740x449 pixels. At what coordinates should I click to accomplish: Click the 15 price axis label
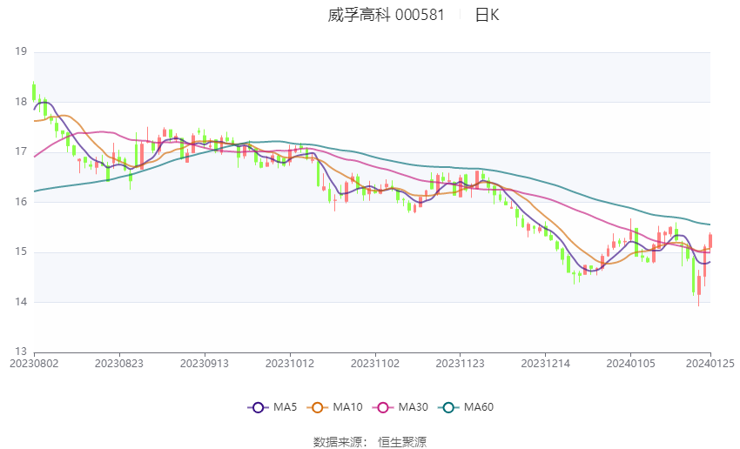[21, 251]
